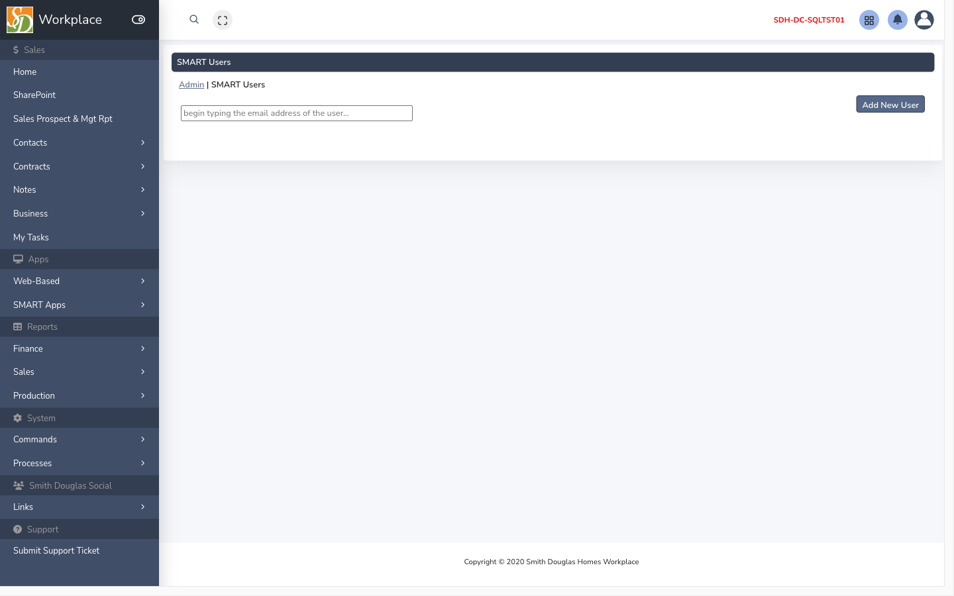Open the Production reports menu item

point(79,395)
